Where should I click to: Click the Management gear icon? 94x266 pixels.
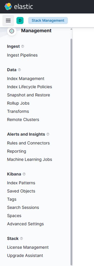[12, 31]
